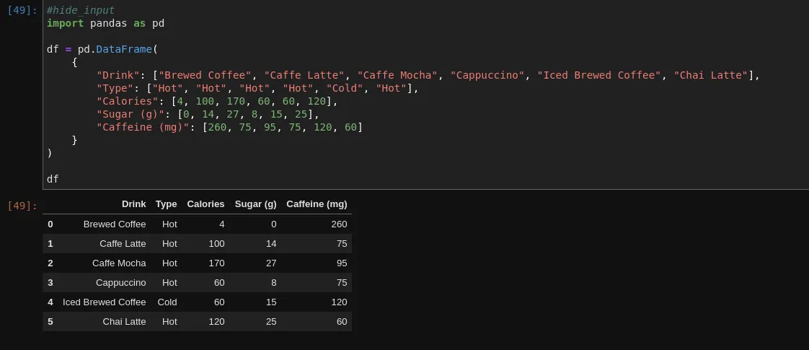Click row index 5 in the output table
The width and height of the screenshot is (809, 350).
click(x=50, y=322)
